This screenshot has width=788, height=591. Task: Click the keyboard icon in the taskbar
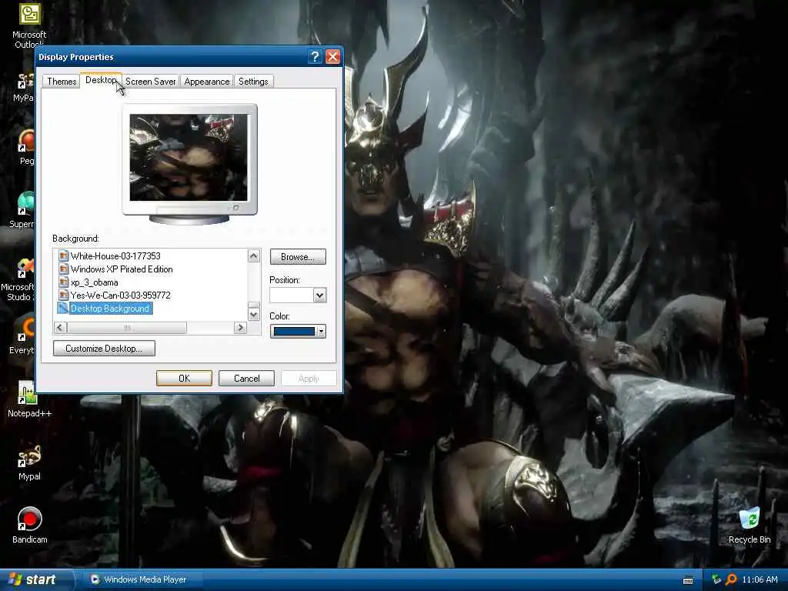[x=688, y=580]
